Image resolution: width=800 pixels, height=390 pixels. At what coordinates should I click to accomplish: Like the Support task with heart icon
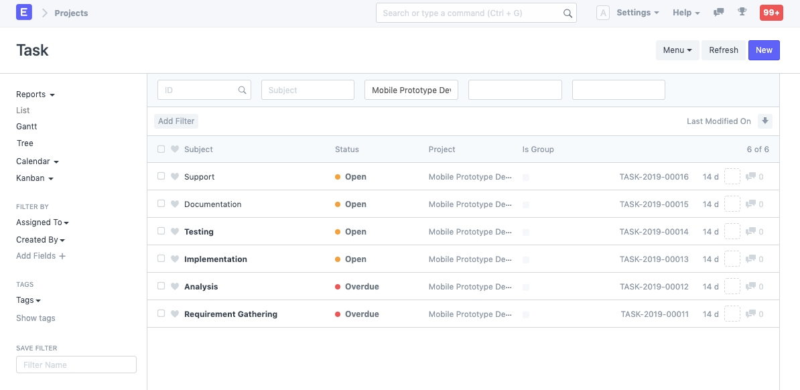pyautogui.click(x=175, y=177)
